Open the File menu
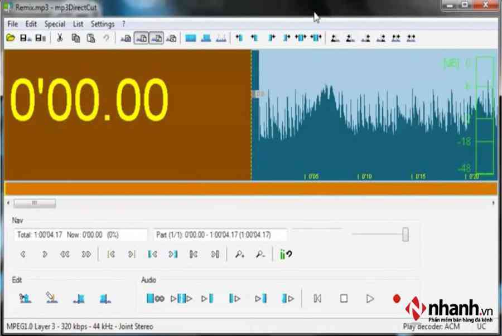The image size is (502, 336). [13, 24]
